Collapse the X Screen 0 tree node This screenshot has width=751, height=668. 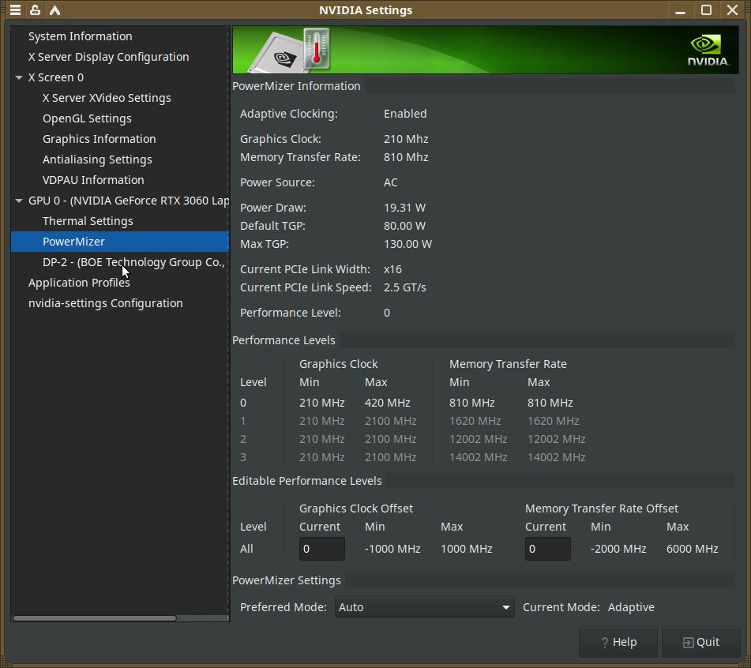pos(19,77)
